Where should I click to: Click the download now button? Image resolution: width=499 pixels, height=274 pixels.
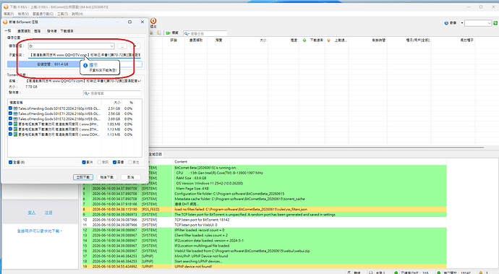pos(83,177)
